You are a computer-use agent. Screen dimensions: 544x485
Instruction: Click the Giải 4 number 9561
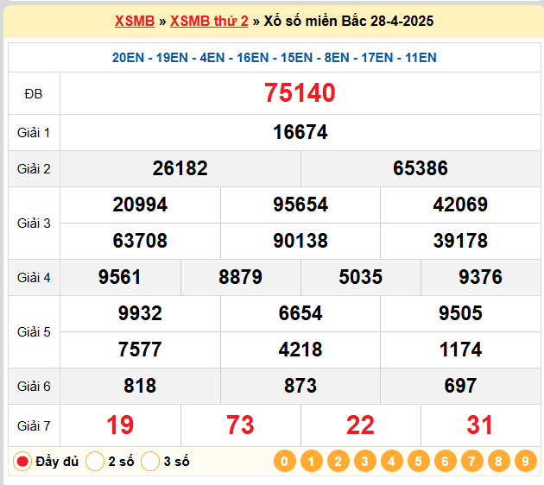click(x=120, y=277)
